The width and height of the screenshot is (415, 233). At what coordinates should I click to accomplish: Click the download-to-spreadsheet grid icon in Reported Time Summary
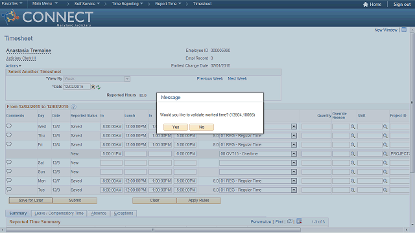[300, 221]
